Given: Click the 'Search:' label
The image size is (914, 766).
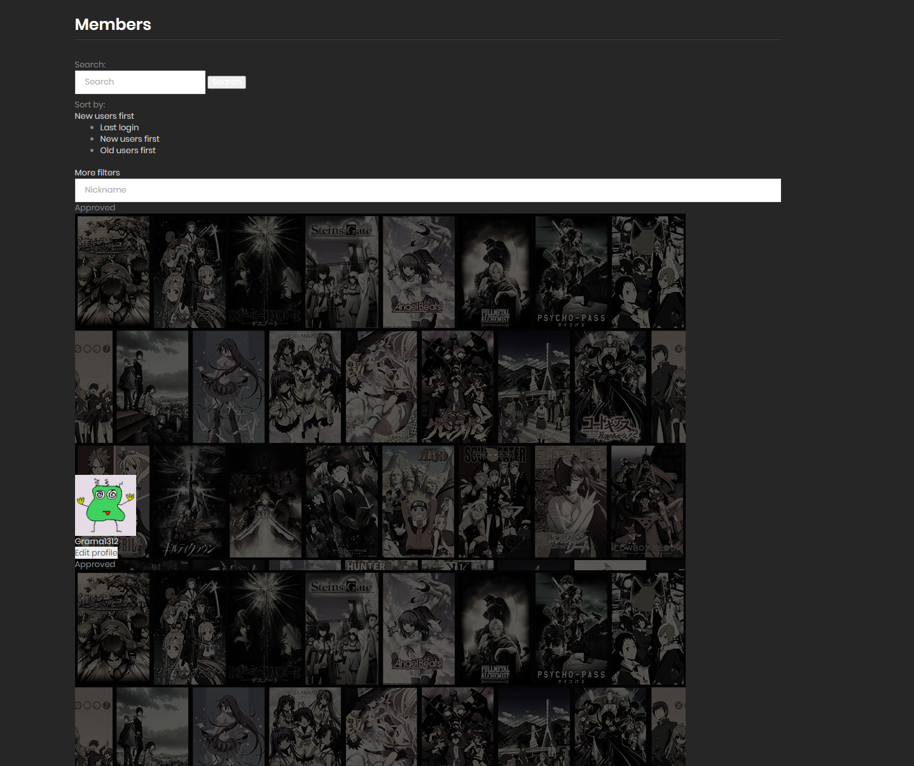Looking at the screenshot, I should click(90, 65).
